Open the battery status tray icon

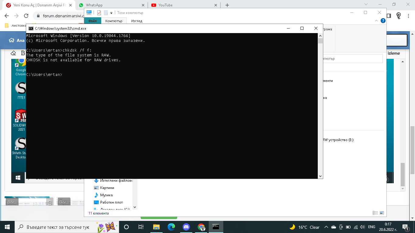348,227
